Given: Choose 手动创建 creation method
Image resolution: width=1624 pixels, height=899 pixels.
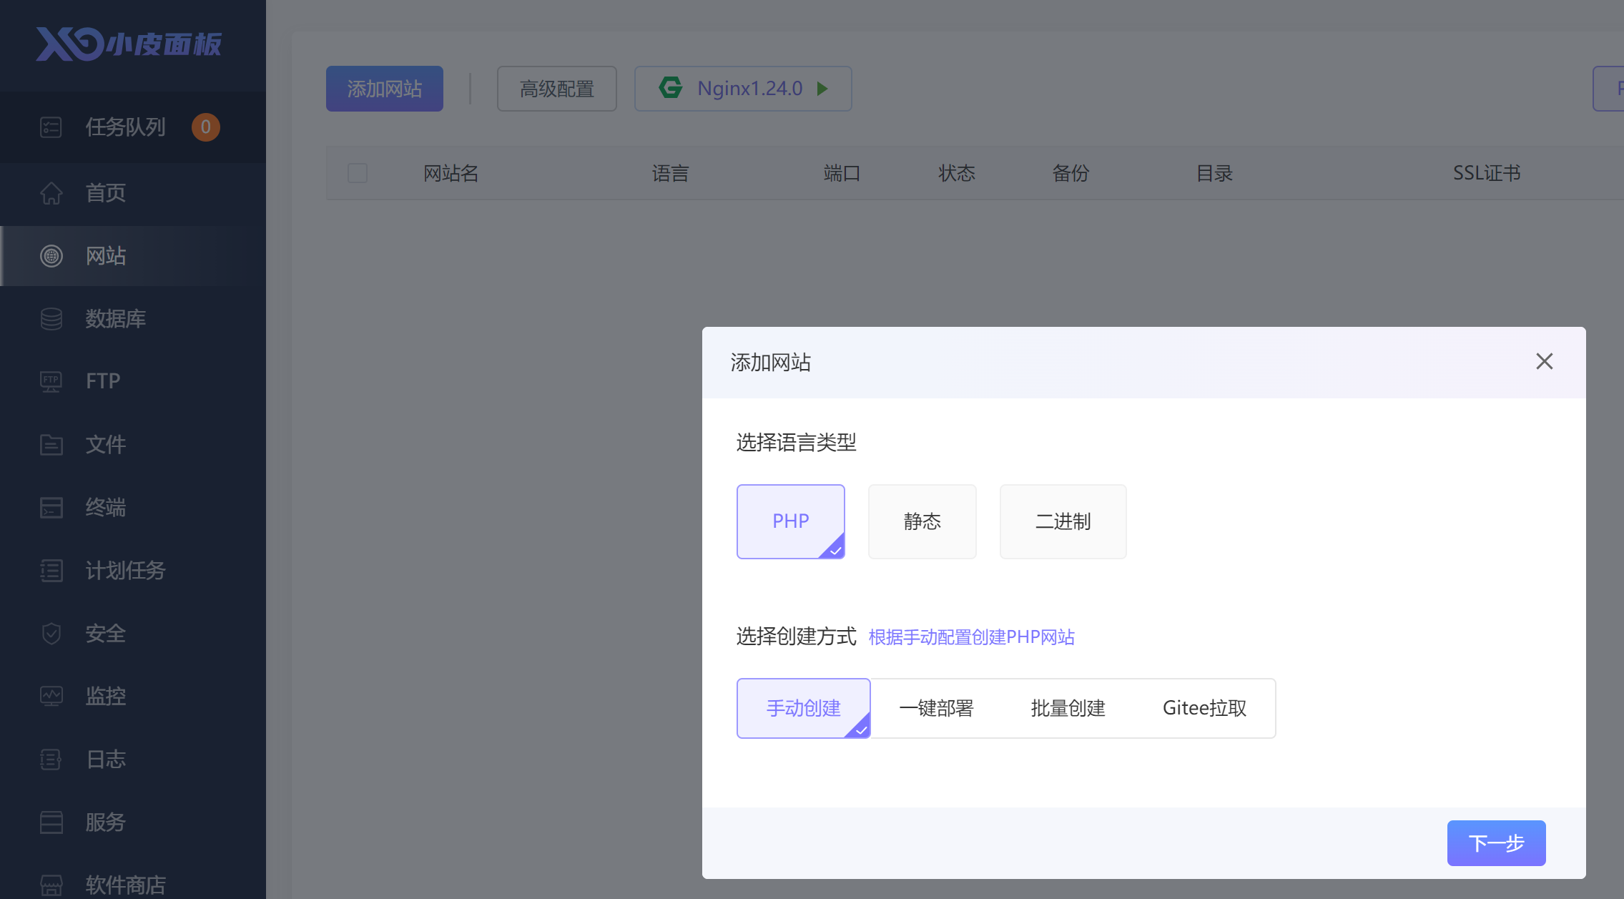Looking at the screenshot, I should coord(804,708).
